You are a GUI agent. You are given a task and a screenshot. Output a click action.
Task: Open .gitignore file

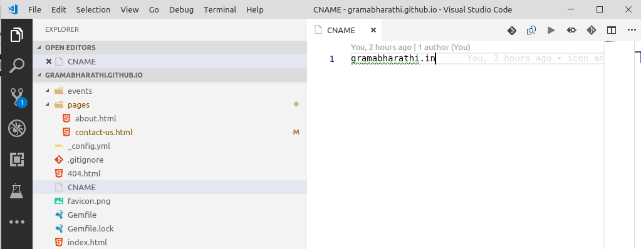point(170,160)
